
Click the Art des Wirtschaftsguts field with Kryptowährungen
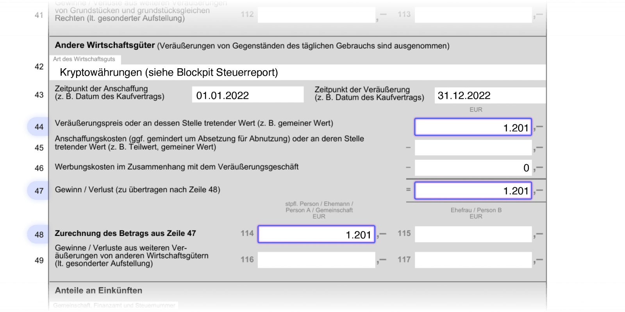(x=298, y=73)
